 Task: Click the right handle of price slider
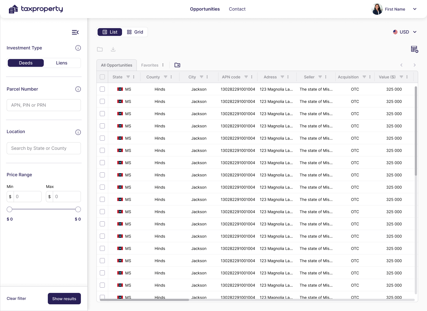tap(78, 209)
